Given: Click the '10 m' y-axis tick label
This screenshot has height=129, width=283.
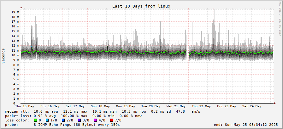Looking at the screenshot, I should coord(15,55).
